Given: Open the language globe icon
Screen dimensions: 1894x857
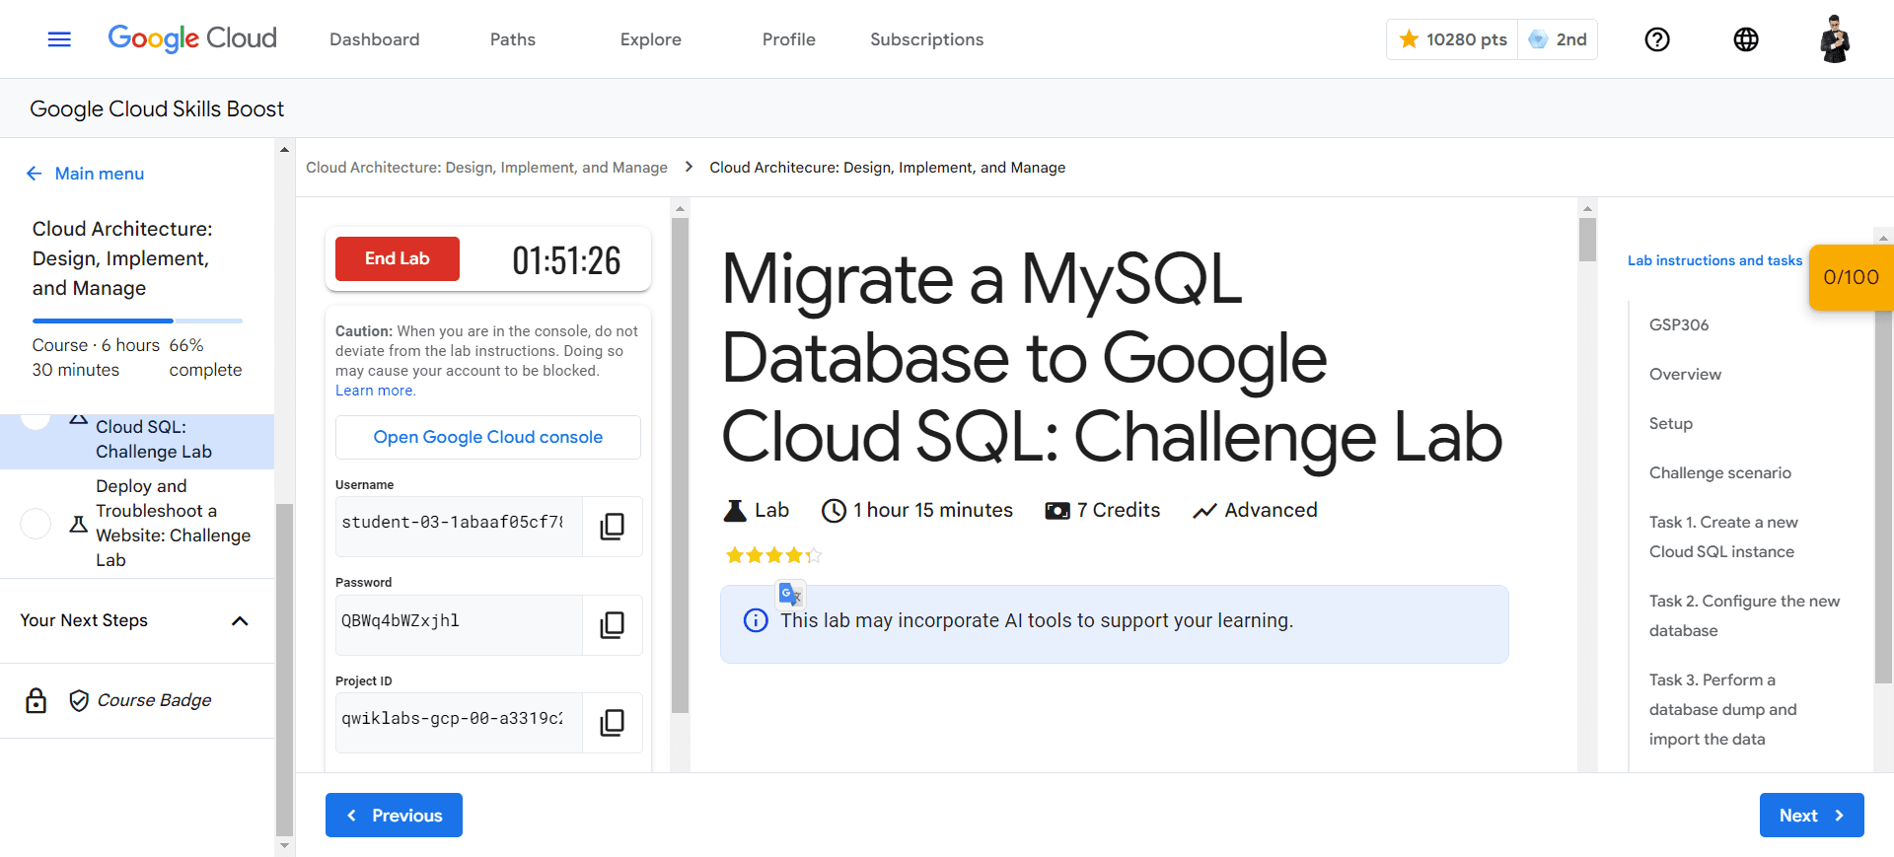Looking at the screenshot, I should (1746, 39).
